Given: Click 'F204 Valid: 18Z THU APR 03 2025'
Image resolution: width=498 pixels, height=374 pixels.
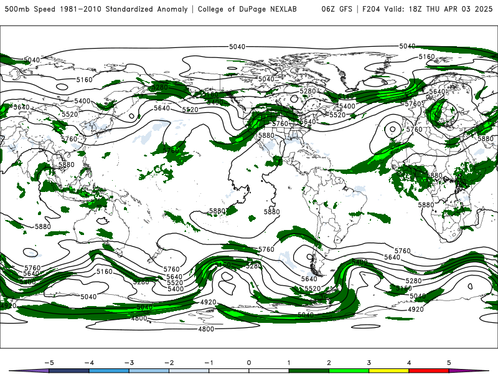Looking at the screenshot, I should (x=427, y=9).
